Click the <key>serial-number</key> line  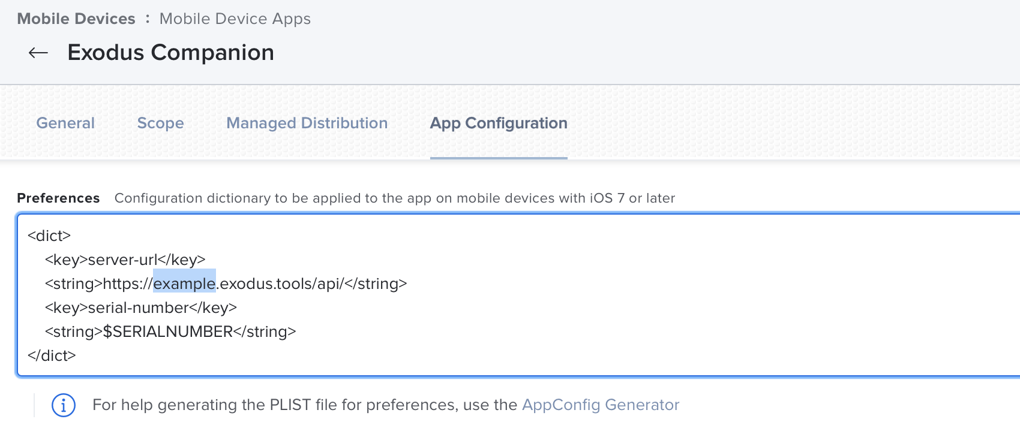[x=141, y=308]
